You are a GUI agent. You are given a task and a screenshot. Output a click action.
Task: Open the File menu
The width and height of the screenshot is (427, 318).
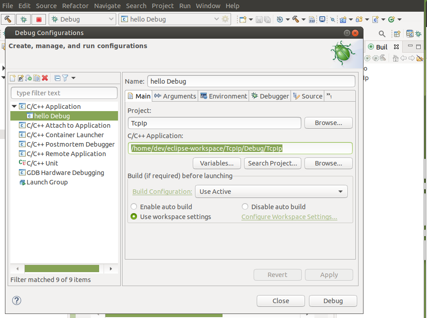[x=7, y=6]
